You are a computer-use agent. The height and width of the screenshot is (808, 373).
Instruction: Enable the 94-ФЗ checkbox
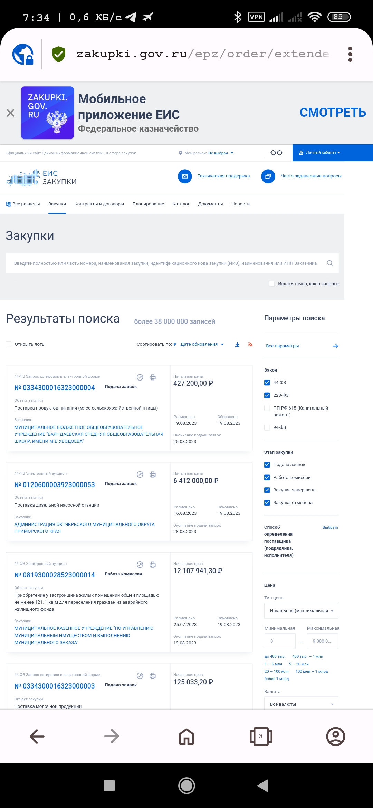267,427
